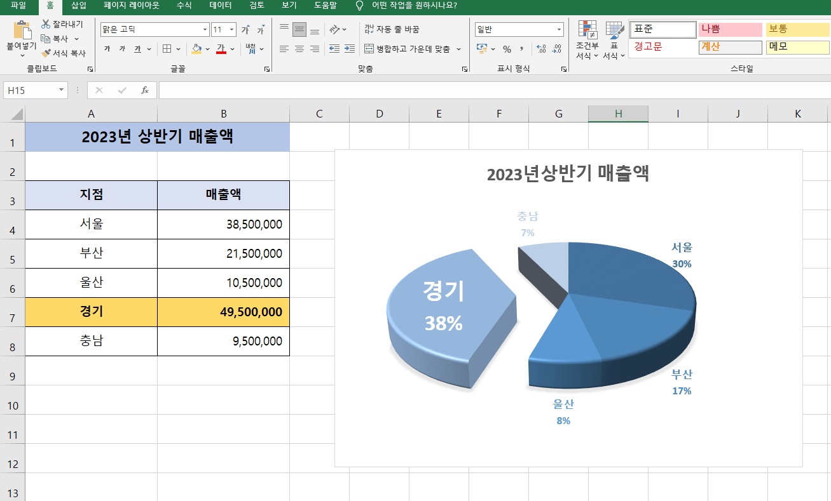This screenshot has width=831, height=501.
Task: Apply the 나쁨 cell style
Action: pyautogui.click(x=730, y=29)
